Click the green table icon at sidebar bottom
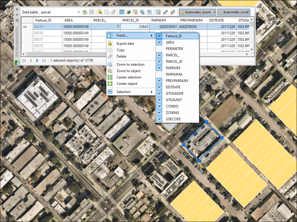 [17, 62]
